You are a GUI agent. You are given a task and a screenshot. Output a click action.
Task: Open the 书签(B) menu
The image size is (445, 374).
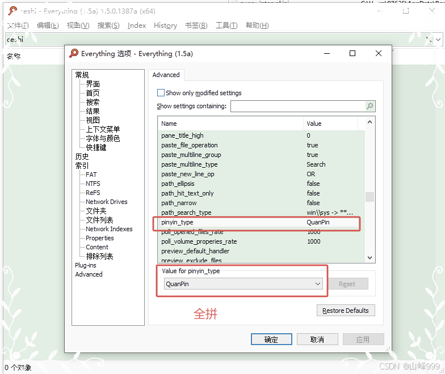(196, 25)
